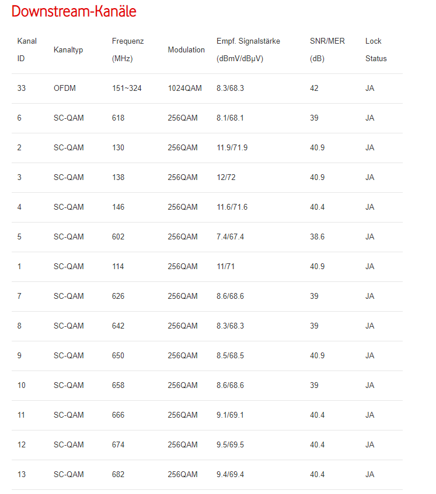
Task: Select the 151~324 frequency cell
Action: tap(127, 89)
